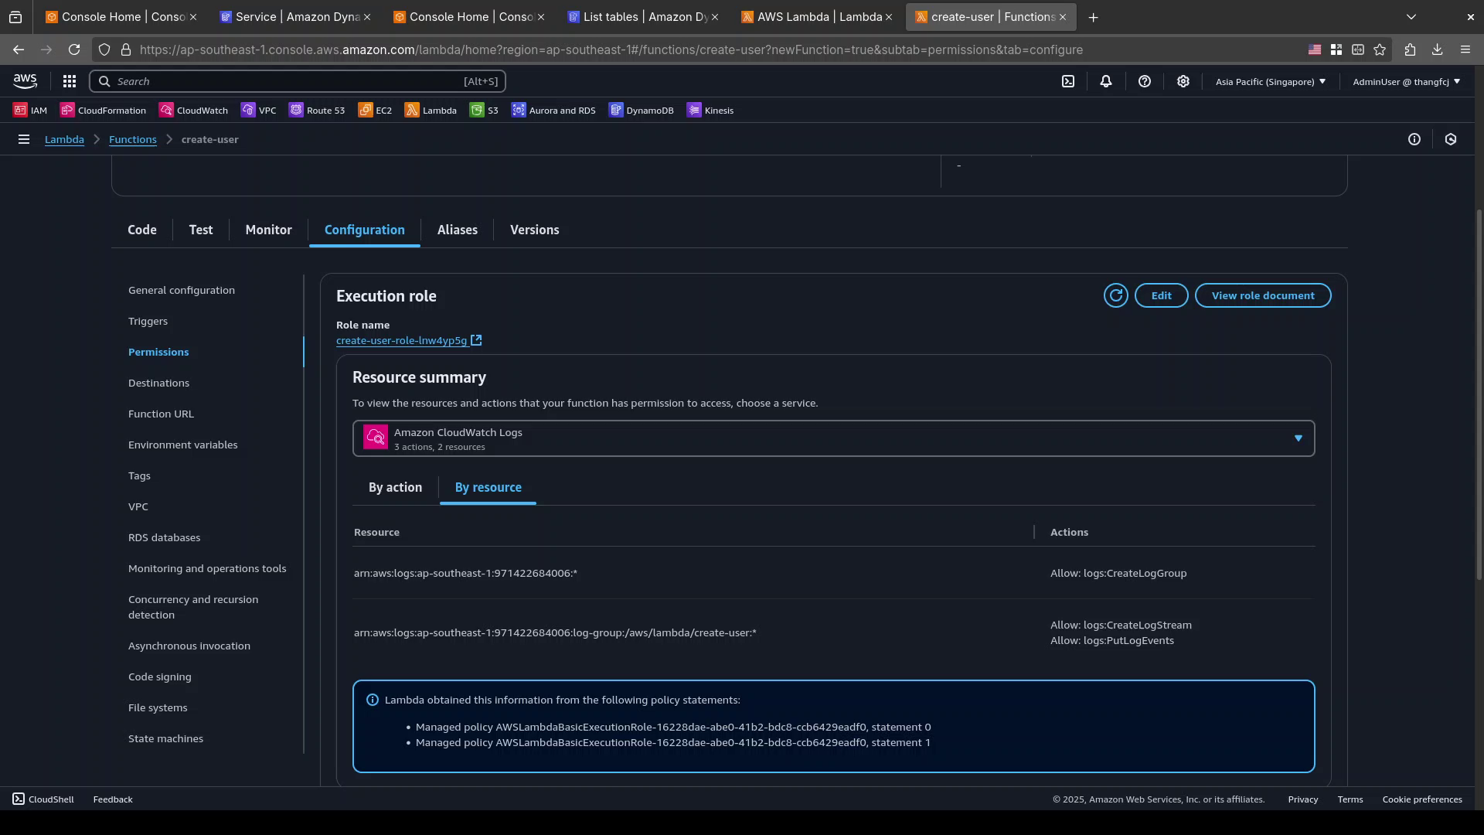Open the Asia Pacific (Singapore) region selector
The width and height of the screenshot is (1484, 835).
pos(1270,81)
